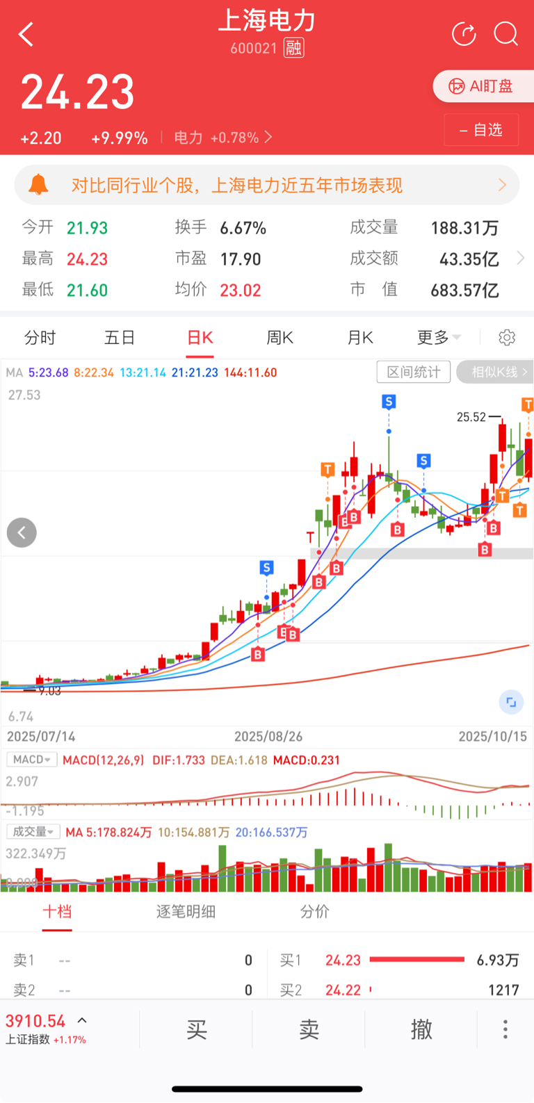The height and width of the screenshot is (1103, 534).
Task: Expand 上证指数 index bar caret
Action: pyautogui.click(x=82, y=1020)
